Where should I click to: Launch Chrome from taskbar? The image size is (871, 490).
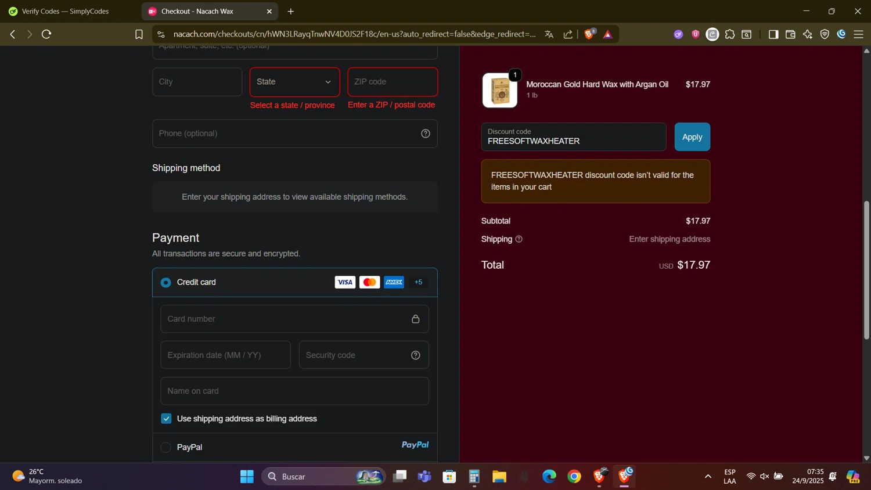(574, 477)
